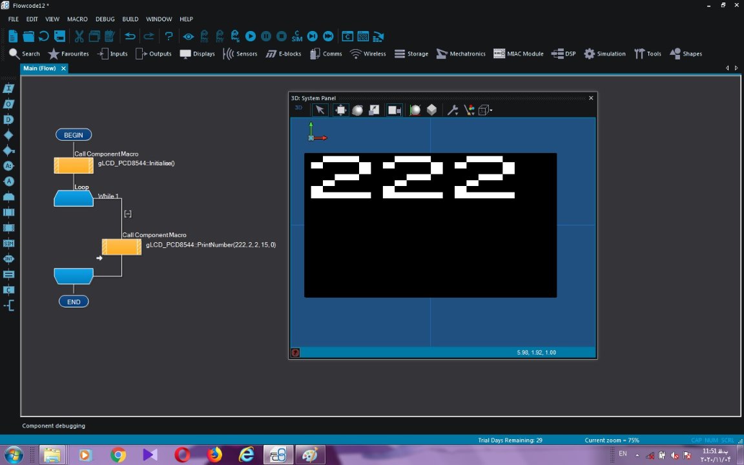Add an Output icon from the left palette
This screenshot has width=744, height=465.
(x=8, y=104)
